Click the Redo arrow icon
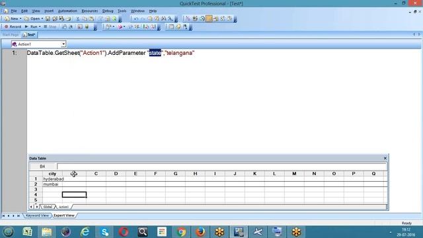423x238 pixels. (x=143, y=19)
